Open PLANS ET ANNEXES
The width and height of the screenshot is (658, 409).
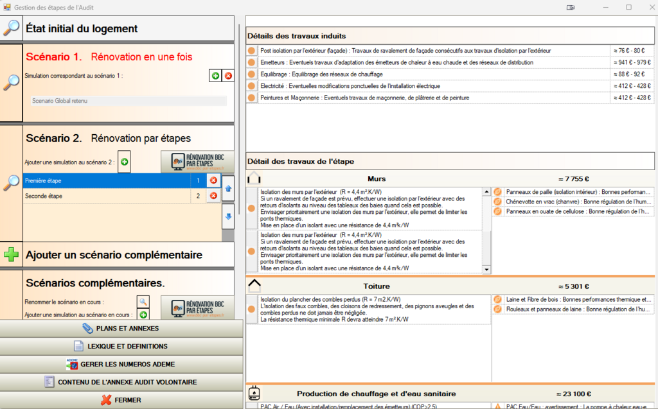(121, 328)
